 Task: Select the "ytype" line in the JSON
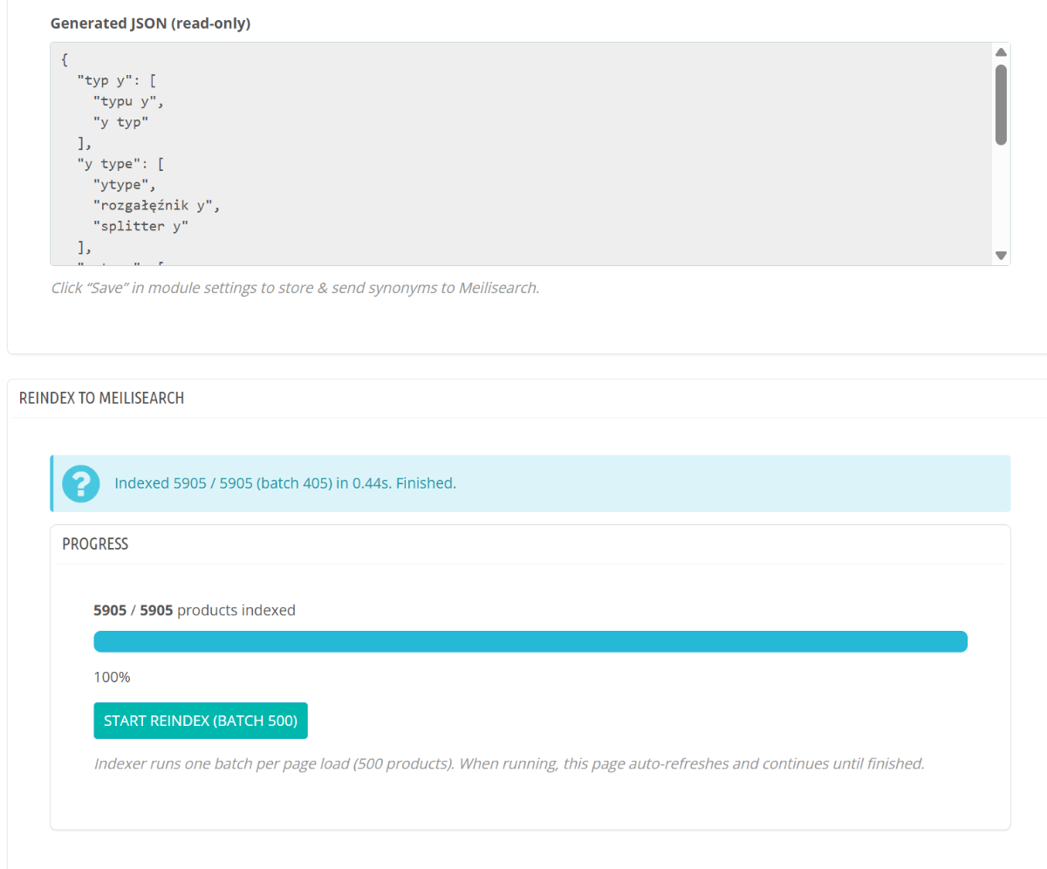(123, 185)
